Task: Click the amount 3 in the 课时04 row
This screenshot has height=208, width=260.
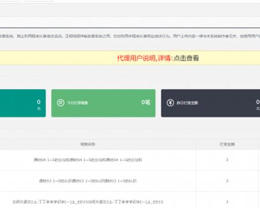Action: [x=227, y=160]
